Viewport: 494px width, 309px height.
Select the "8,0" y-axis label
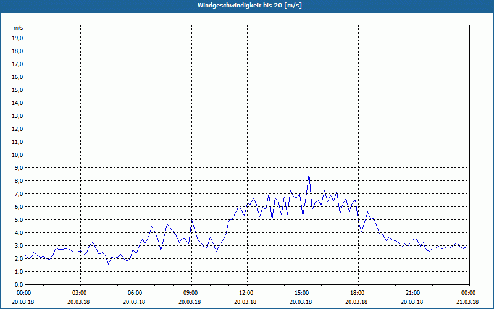click(19, 180)
